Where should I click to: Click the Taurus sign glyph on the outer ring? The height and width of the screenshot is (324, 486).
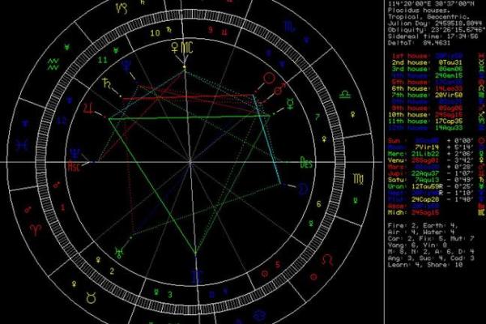click(91, 298)
